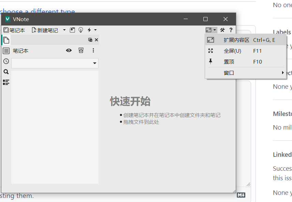
Task: Open the recycle bin icon
Action: coord(81,50)
